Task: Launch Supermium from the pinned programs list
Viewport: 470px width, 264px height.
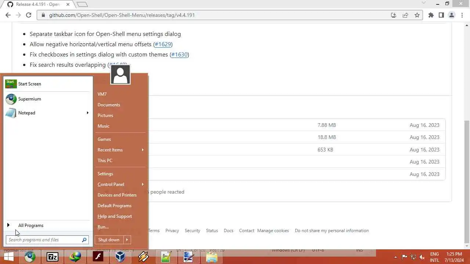Action: (47, 99)
